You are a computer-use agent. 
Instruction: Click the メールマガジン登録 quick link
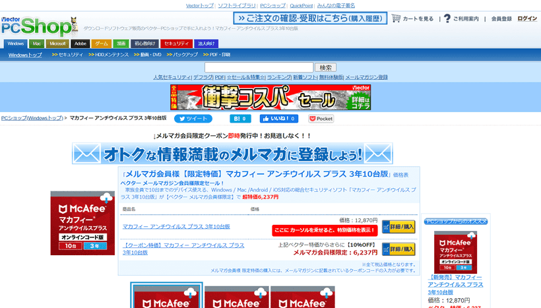366,77
